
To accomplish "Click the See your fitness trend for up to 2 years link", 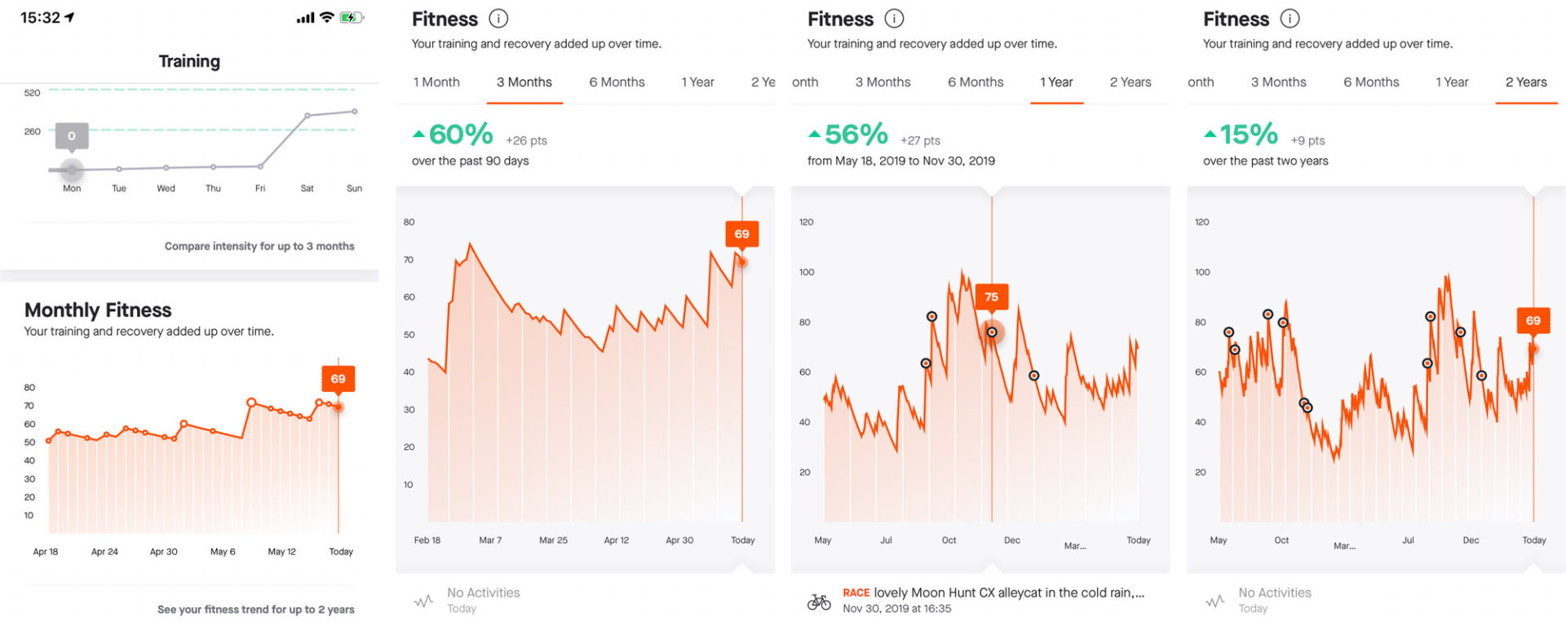I will (256, 609).
